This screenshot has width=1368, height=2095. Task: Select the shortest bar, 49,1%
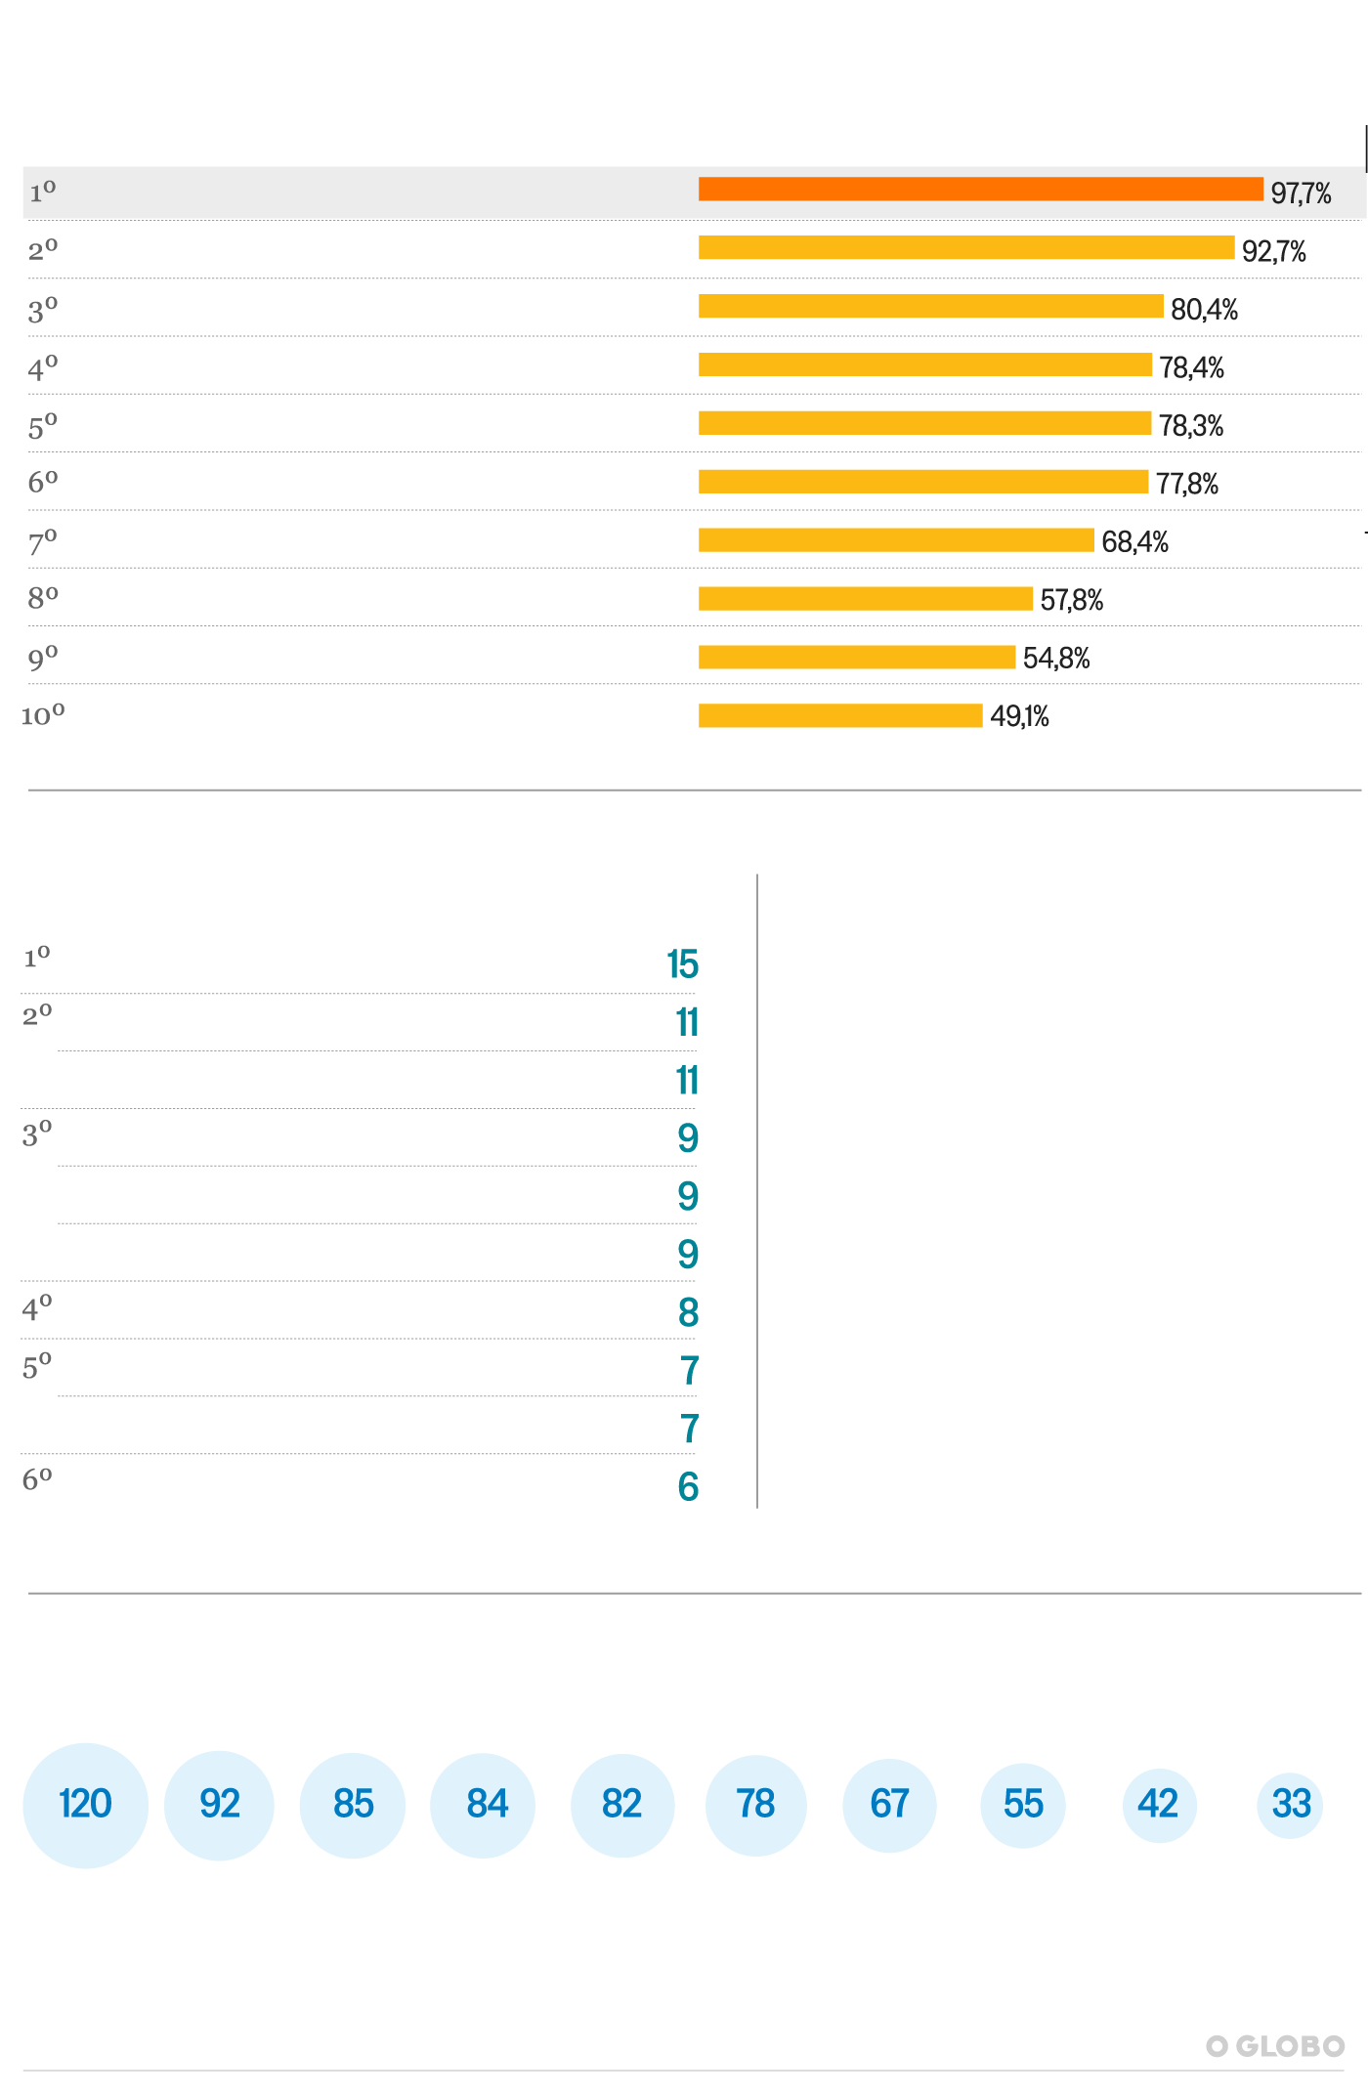click(x=840, y=715)
